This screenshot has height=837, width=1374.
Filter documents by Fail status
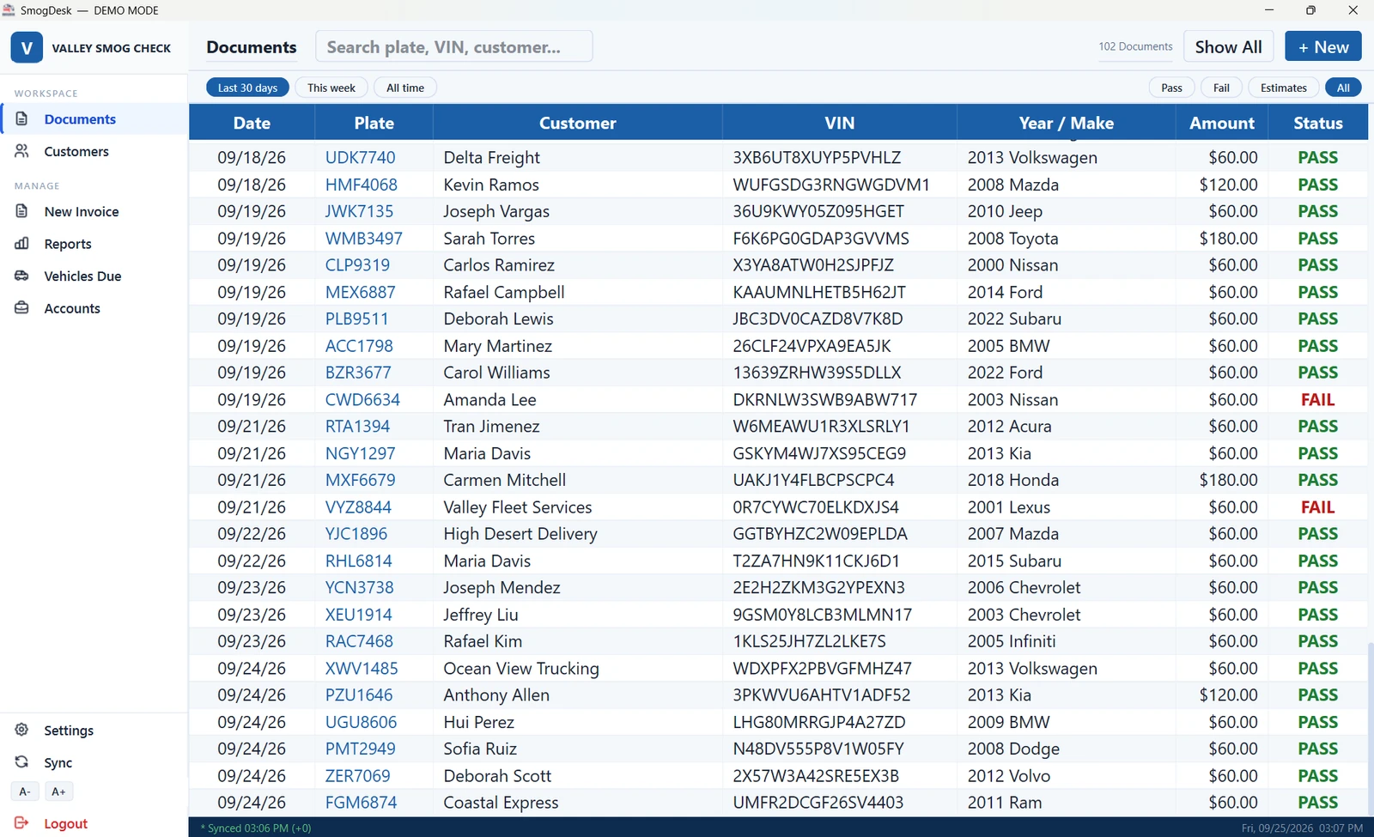(x=1221, y=88)
